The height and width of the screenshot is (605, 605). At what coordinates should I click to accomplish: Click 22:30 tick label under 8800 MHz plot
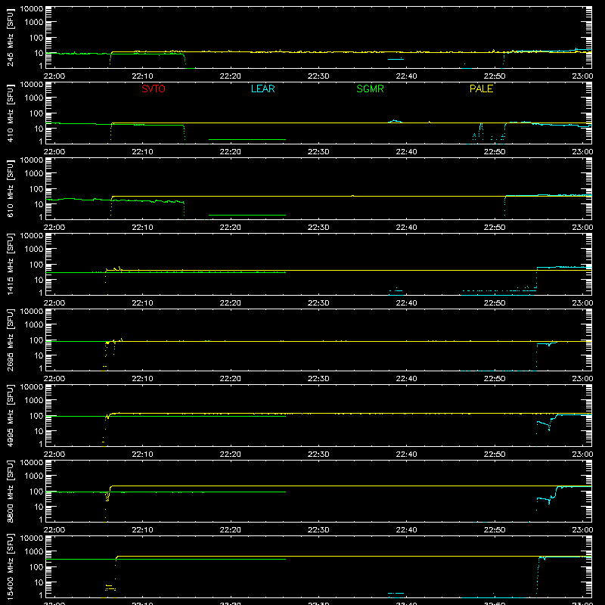[318, 530]
